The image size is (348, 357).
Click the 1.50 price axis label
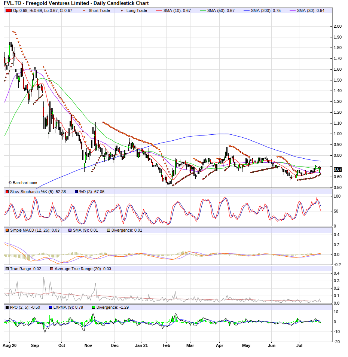pyautogui.click(x=338, y=80)
